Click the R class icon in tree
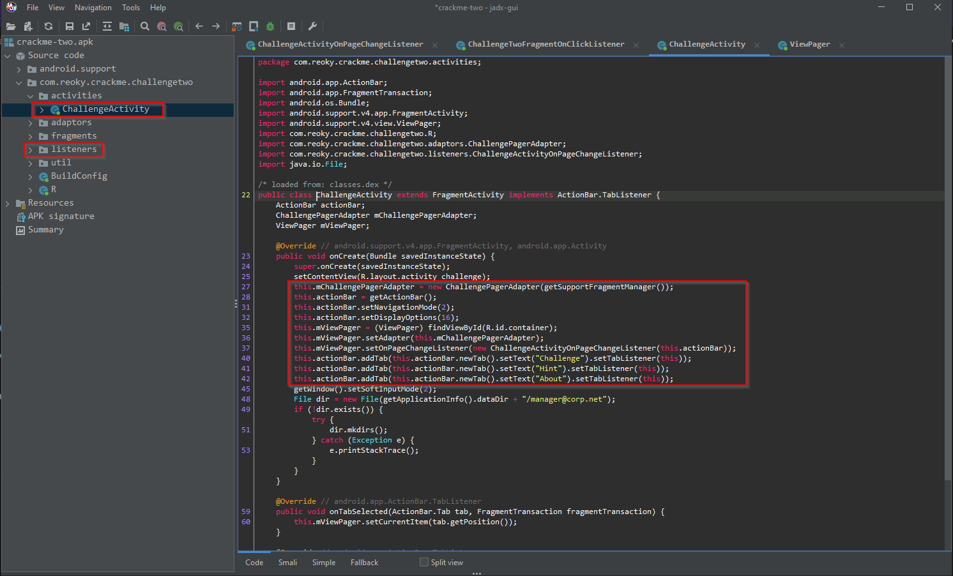 click(43, 190)
